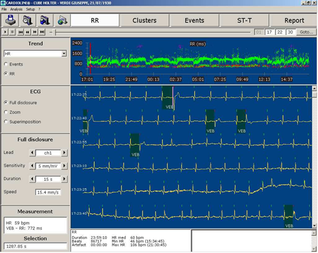The height and width of the screenshot is (253, 318).
Task: Switch to the Clusters tab
Action: (144, 21)
